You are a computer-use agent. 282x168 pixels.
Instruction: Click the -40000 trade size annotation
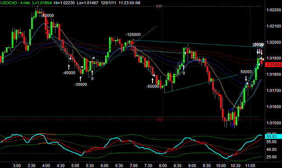point(69,73)
